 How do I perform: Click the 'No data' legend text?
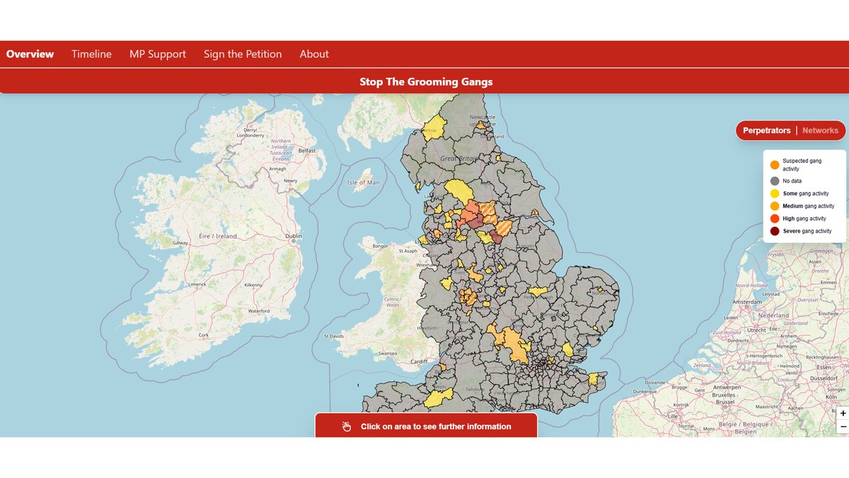(792, 181)
